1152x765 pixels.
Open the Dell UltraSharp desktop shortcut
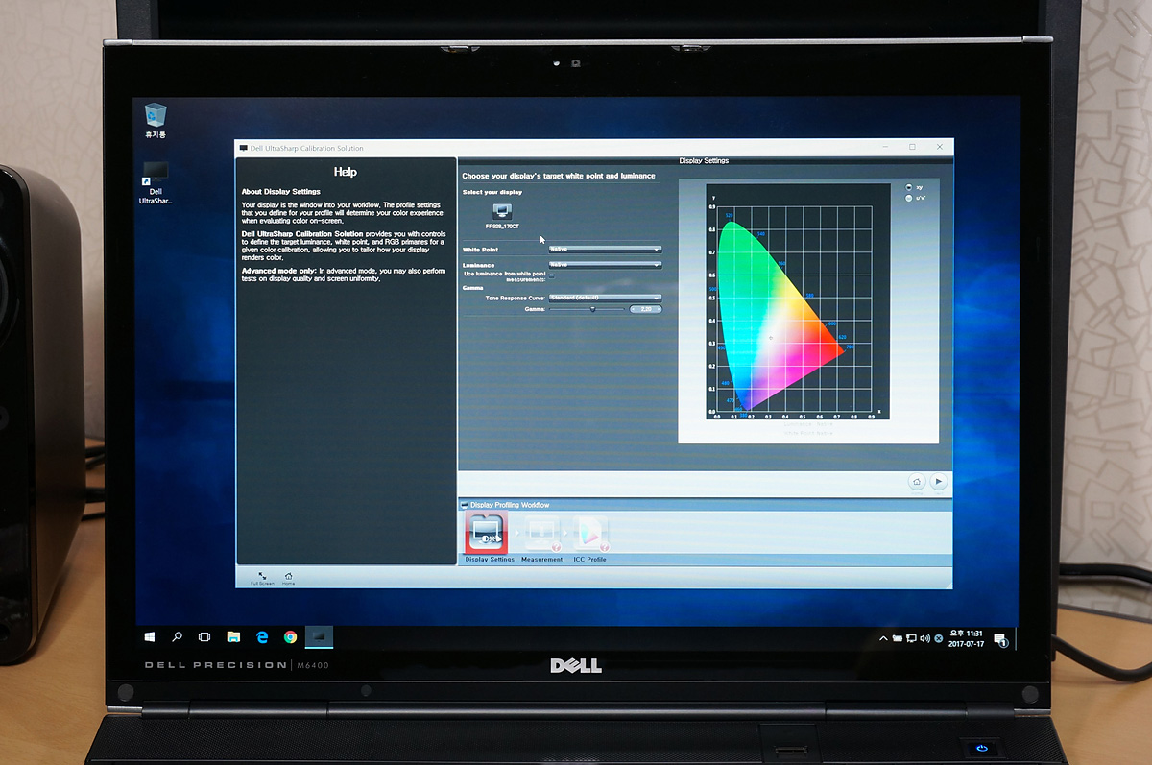point(155,183)
